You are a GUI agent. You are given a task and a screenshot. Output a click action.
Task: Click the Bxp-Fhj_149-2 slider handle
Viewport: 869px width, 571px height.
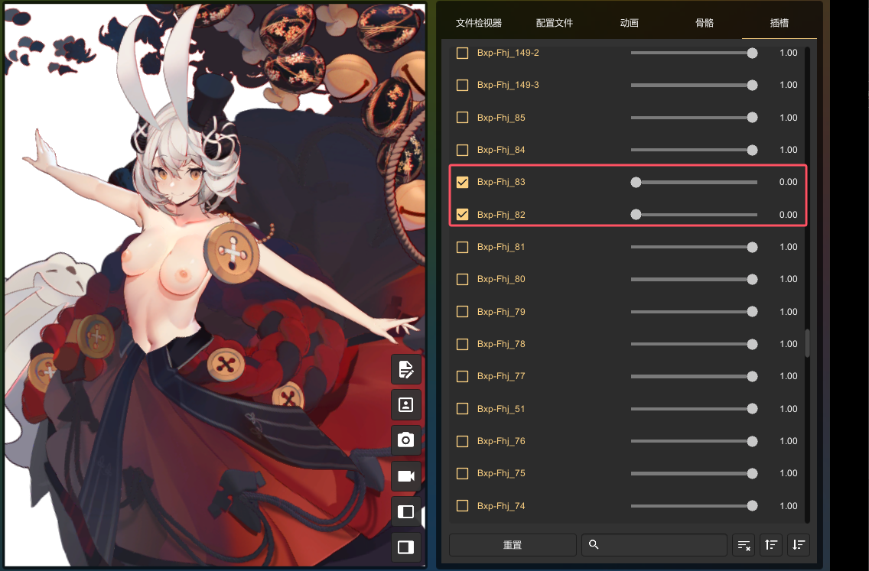tap(752, 54)
